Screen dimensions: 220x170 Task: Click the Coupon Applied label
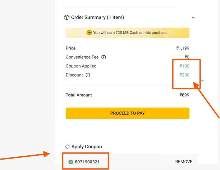point(81,66)
